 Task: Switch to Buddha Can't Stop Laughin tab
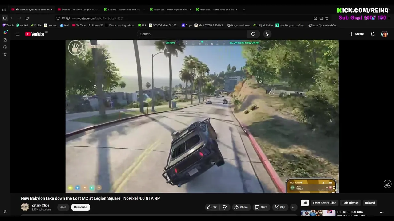coord(78,10)
